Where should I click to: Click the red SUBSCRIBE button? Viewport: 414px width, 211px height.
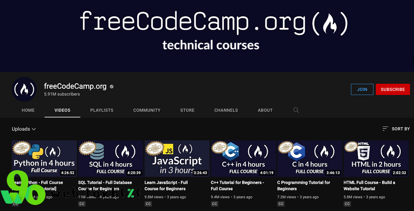coord(393,90)
